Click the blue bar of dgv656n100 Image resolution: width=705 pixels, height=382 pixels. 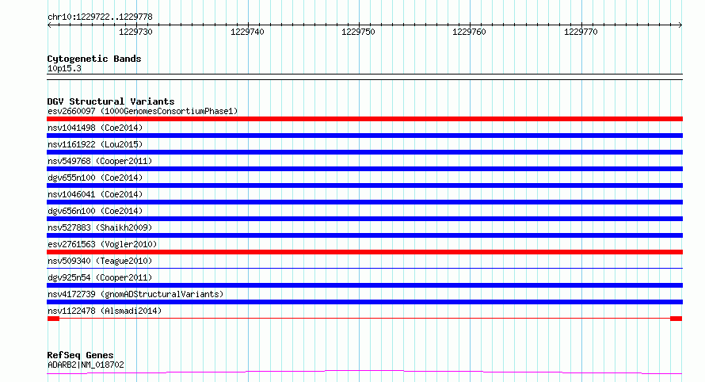364,219
